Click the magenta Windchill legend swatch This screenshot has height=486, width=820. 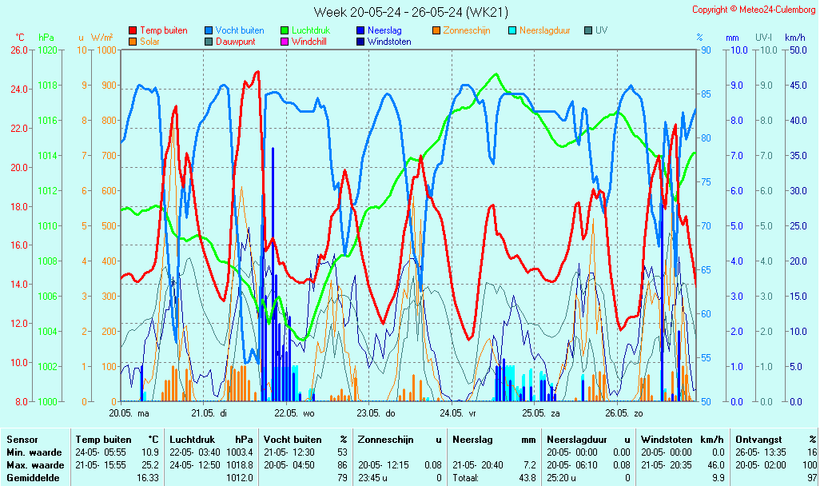(284, 42)
